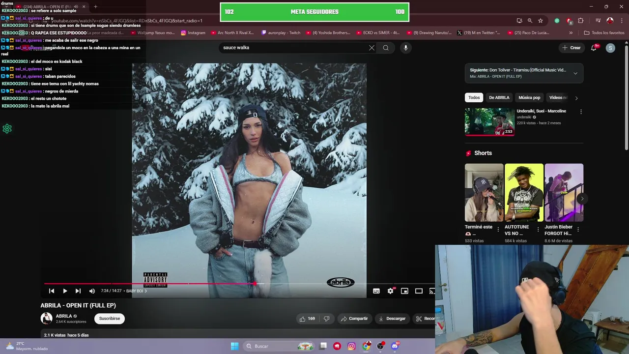629x354 pixels.
Task: Skip to the next video
Action: (x=78, y=291)
